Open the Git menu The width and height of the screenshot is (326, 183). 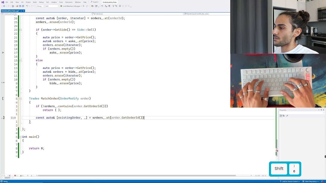(22, 2)
